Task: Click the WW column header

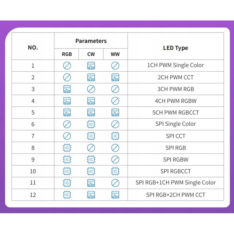Action: pyautogui.click(x=115, y=54)
